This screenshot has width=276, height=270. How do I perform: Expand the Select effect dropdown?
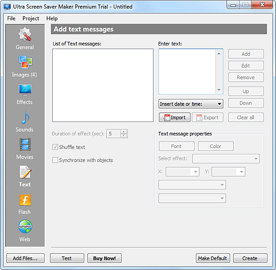pos(226,159)
